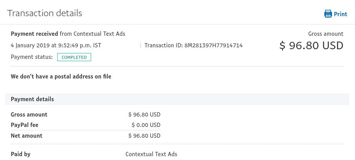
Task: Click the PayPal fee value $ 0.00 USD
Action: point(146,125)
